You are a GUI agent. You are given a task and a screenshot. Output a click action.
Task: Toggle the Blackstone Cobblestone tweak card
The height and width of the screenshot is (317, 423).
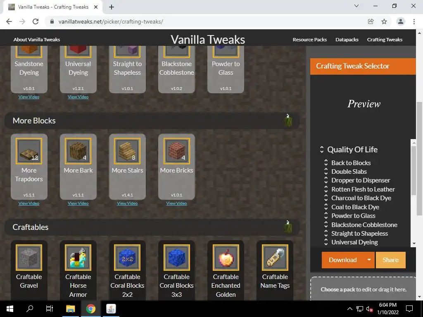tap(176, 69)
